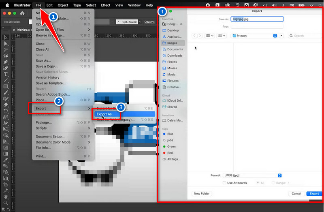The image size is (324, 212).
Task: Open the grouping options dropdown
Action: coord(222,36)
